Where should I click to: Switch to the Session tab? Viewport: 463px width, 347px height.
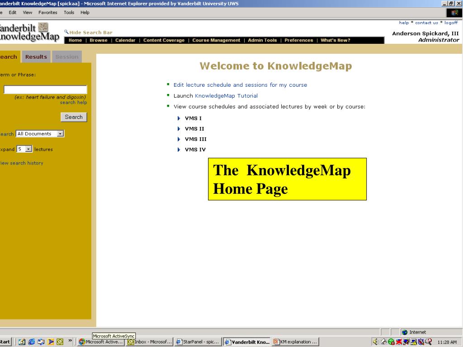[67, 56]
